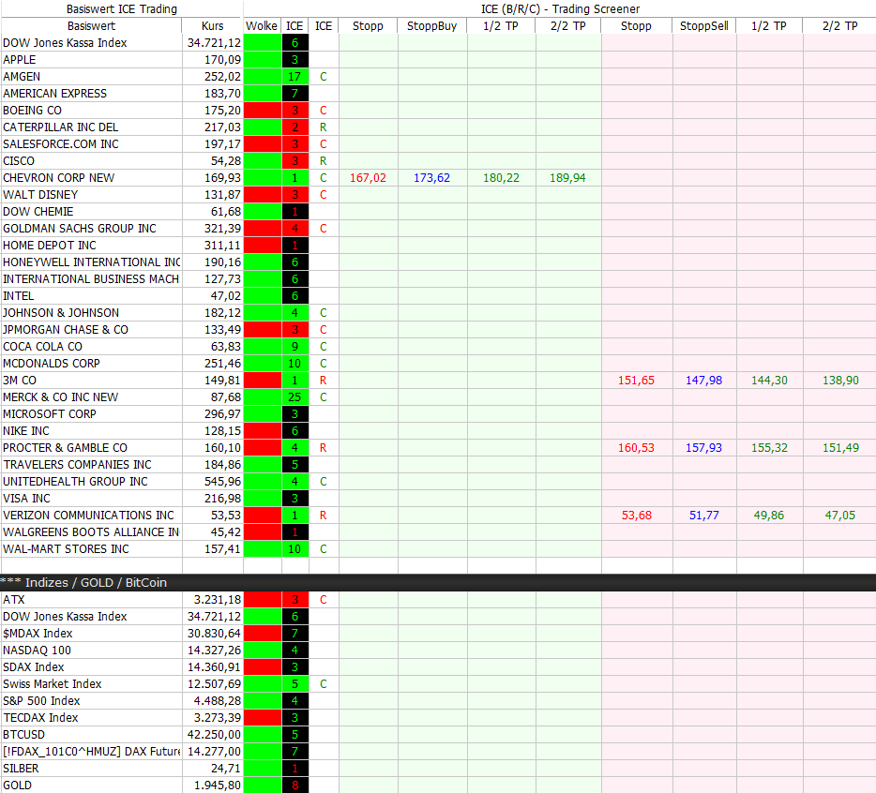Select BOEING CO in the list
The height and width of the screenshot is (793, 876).
(x=33, y=110)
